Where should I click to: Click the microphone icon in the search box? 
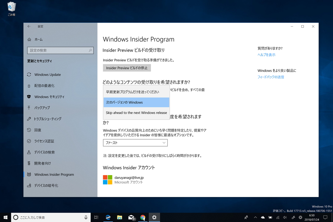[x=87, y=217]
